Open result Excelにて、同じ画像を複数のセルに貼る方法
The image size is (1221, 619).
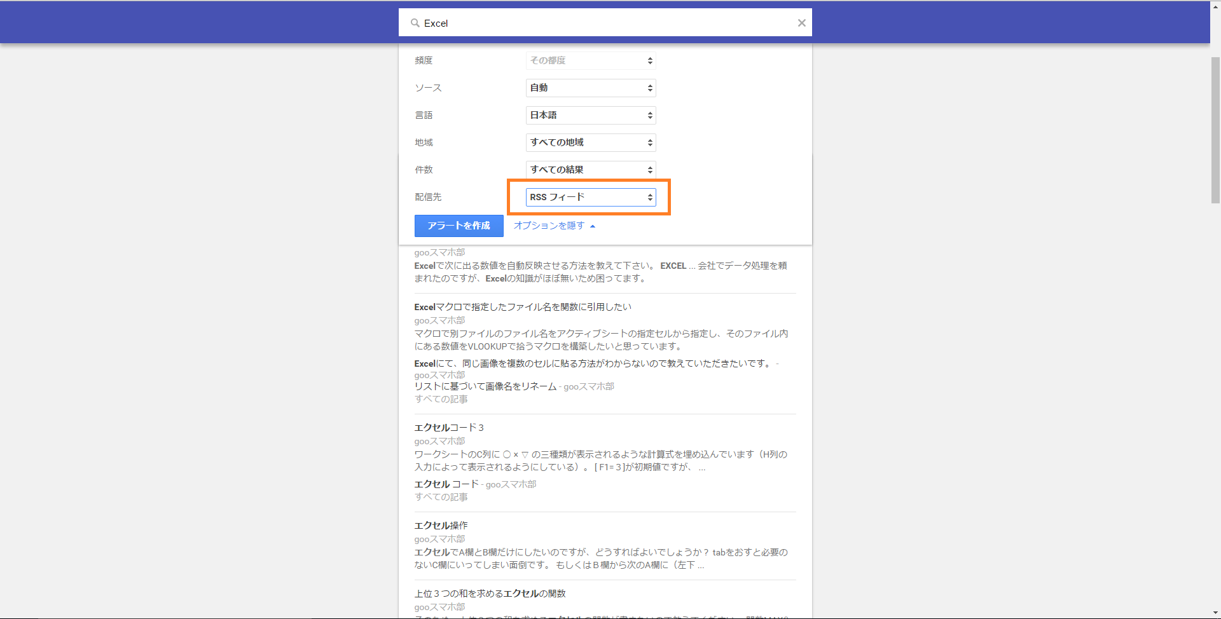(593, 364)
